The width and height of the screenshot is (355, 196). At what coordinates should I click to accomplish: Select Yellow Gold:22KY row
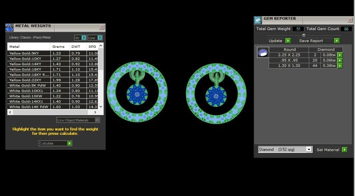tap(53, 80)
